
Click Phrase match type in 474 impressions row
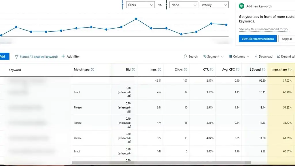pyautogui.click(x=78, y=123)
